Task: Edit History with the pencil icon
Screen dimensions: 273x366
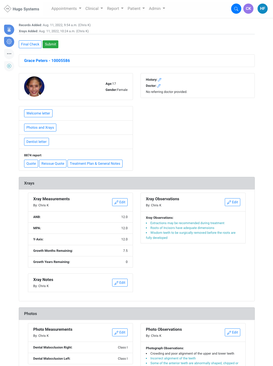Action: click(160, 80)
